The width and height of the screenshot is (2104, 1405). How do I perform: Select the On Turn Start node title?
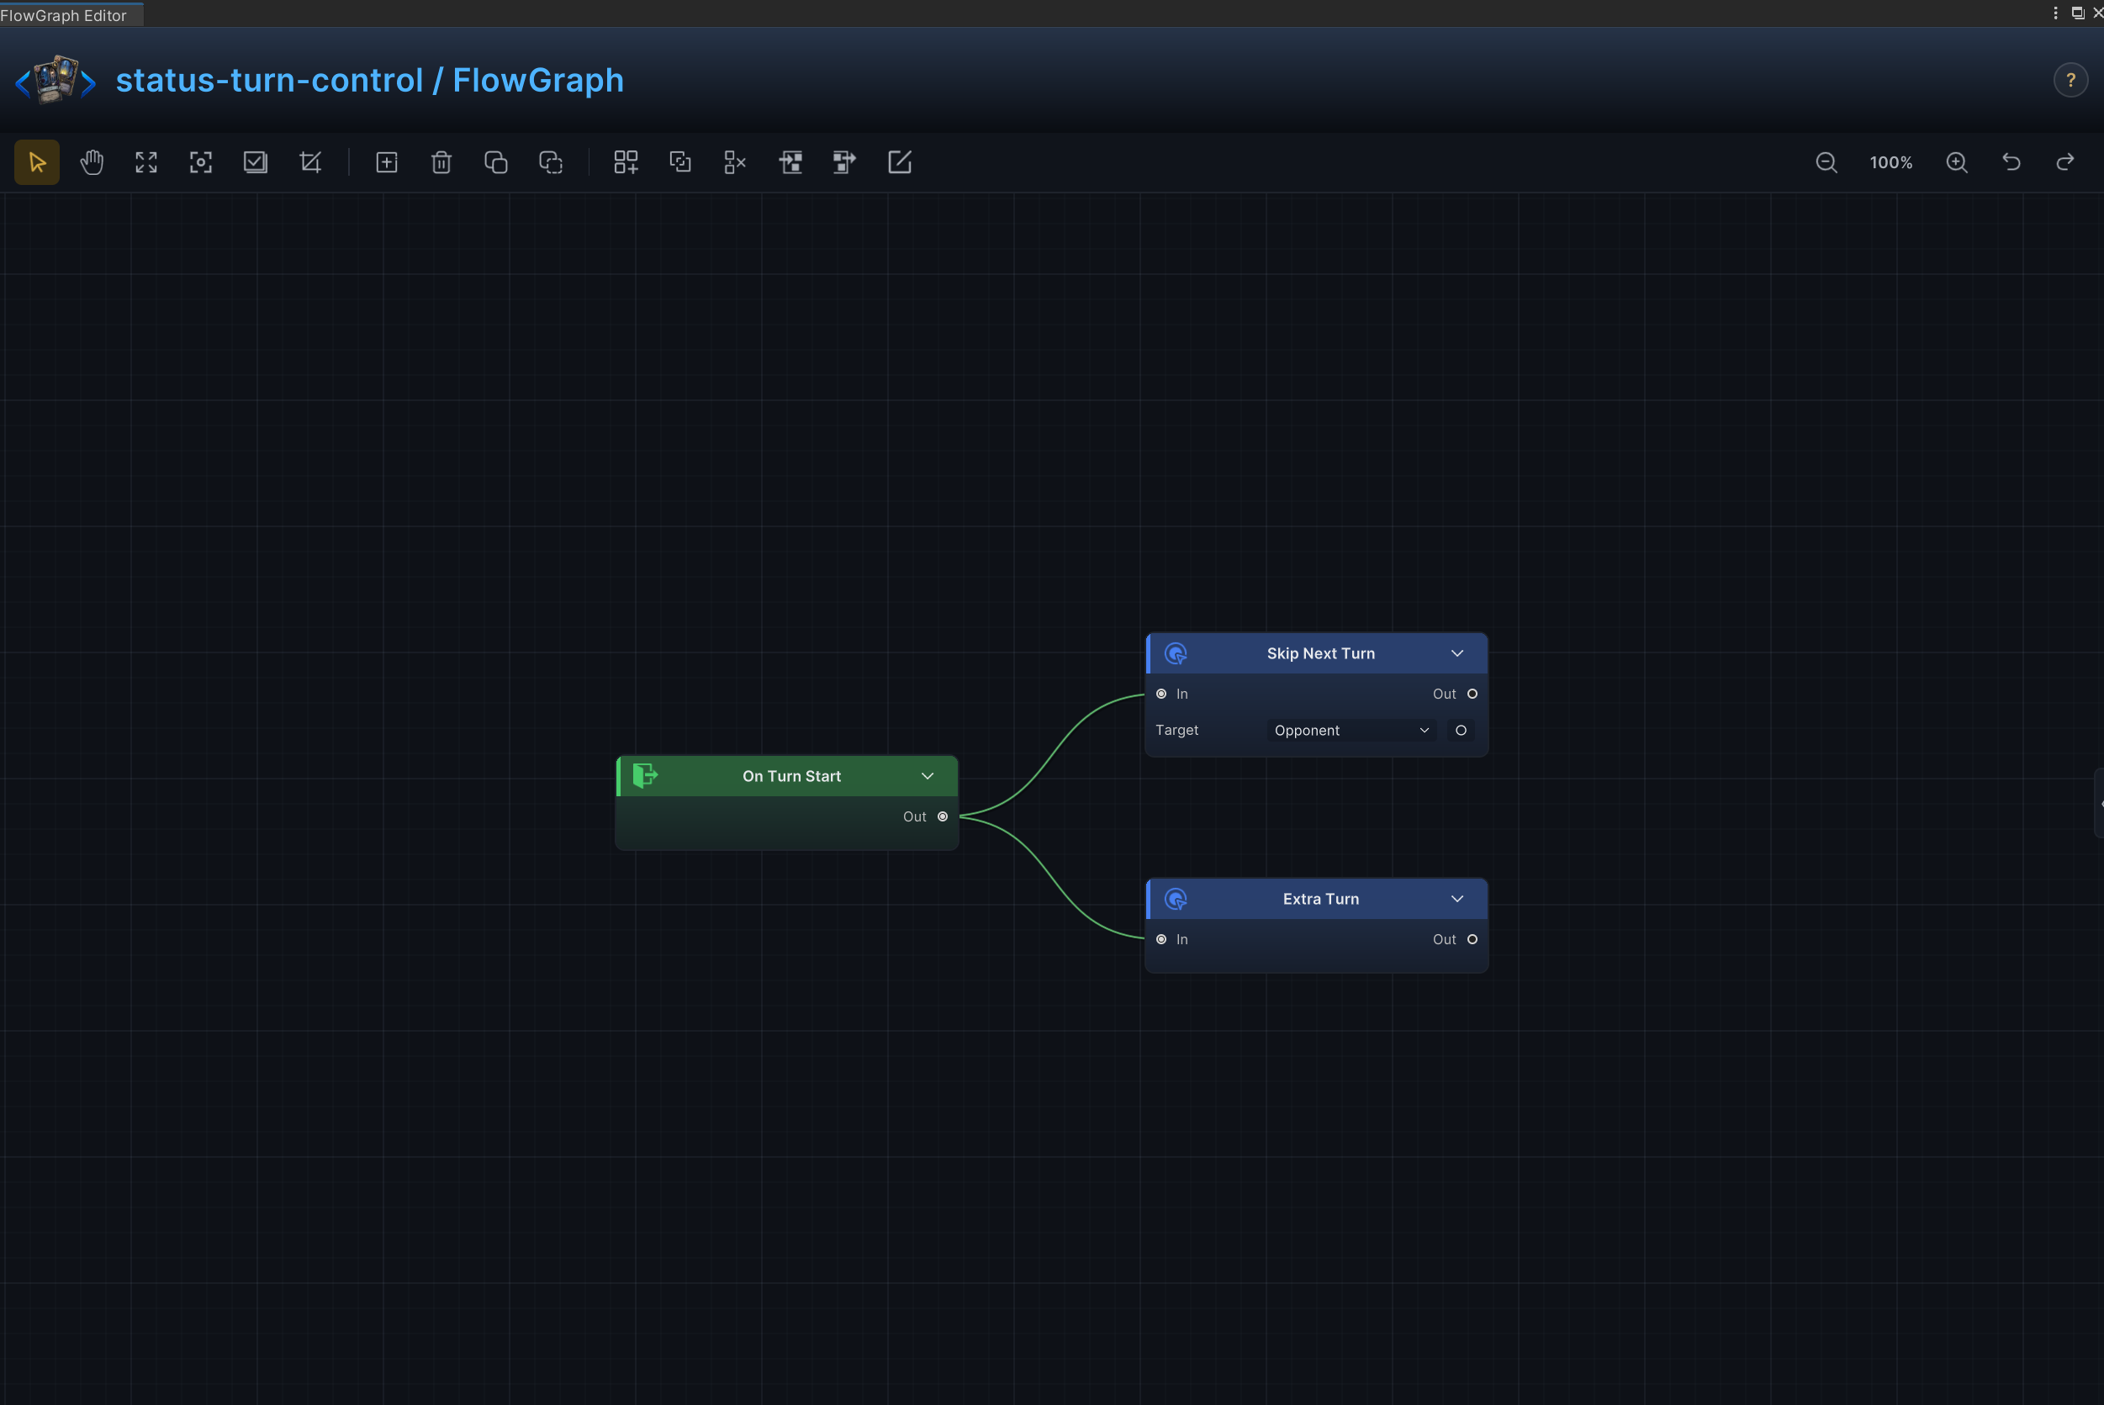pyautogui.click(x=791, y=776)
